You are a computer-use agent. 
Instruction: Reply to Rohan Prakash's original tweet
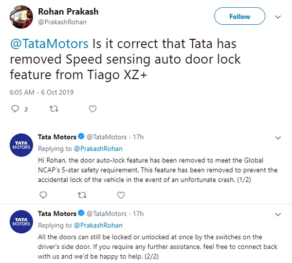(15, 109)
